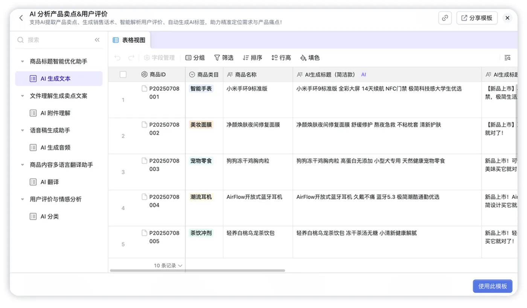Switch to the 表格视图 tab
The height and width of the screenshot is (308, 527).
(129, 40)
